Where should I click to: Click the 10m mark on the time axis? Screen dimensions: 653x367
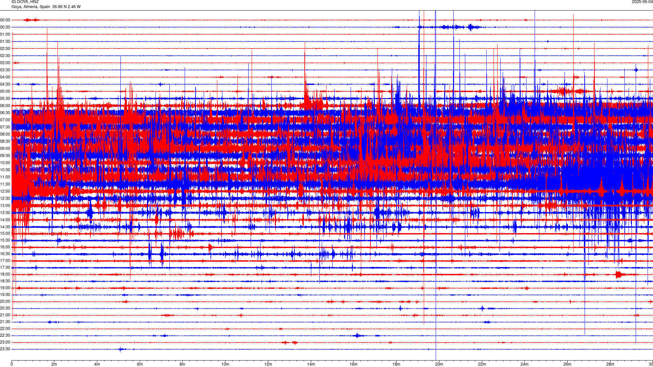click(x=225, y=364)
